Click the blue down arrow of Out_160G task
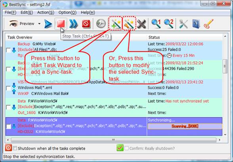Viewport: 233px width, 162px height. 14,107
